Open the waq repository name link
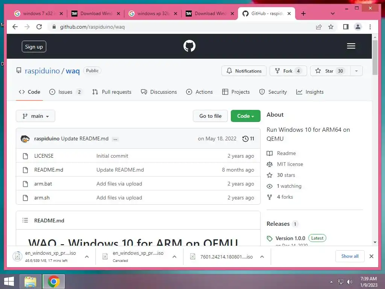The height and width of the screenshot is (289, 385). coord(73,71)
